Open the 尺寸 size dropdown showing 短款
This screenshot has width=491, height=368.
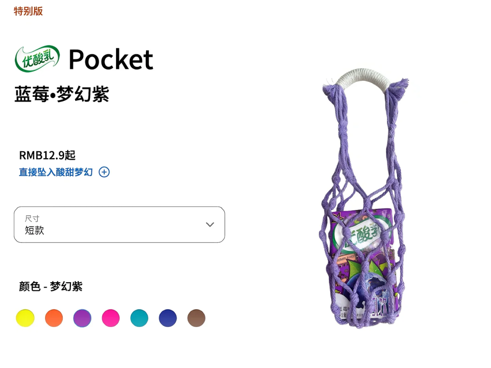(119, 224)
